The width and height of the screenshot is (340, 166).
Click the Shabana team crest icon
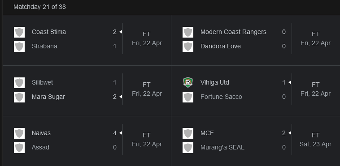click(x=19, y=47)
